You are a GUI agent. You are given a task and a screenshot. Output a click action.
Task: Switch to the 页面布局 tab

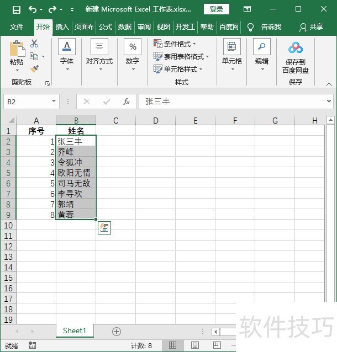pos(84,27)
